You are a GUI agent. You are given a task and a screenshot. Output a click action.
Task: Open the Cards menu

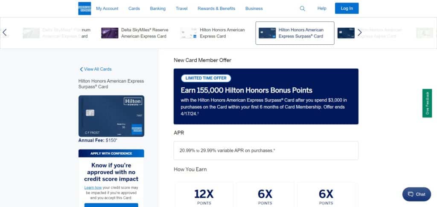click(x=134, y=9)
